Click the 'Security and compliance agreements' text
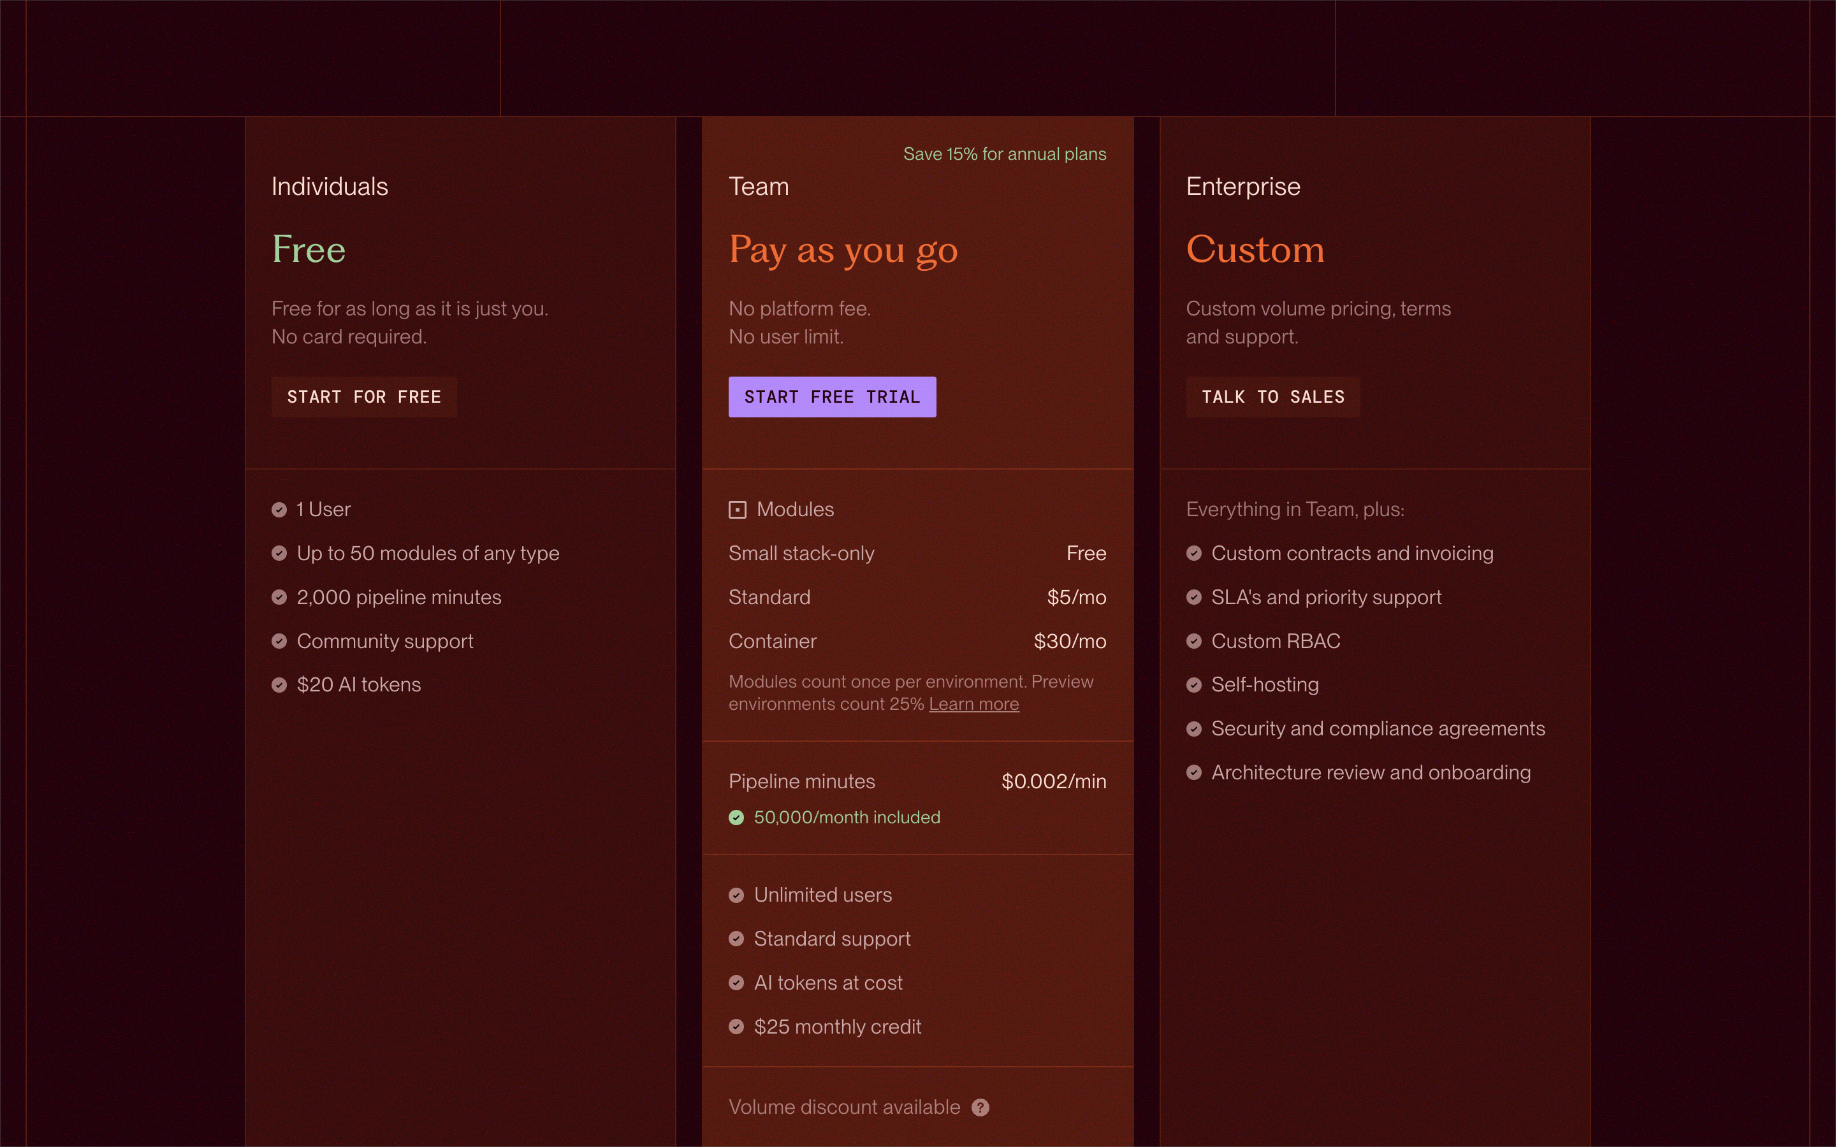Screen dimensions: 1836x1147 click(x=1378, y=729)
